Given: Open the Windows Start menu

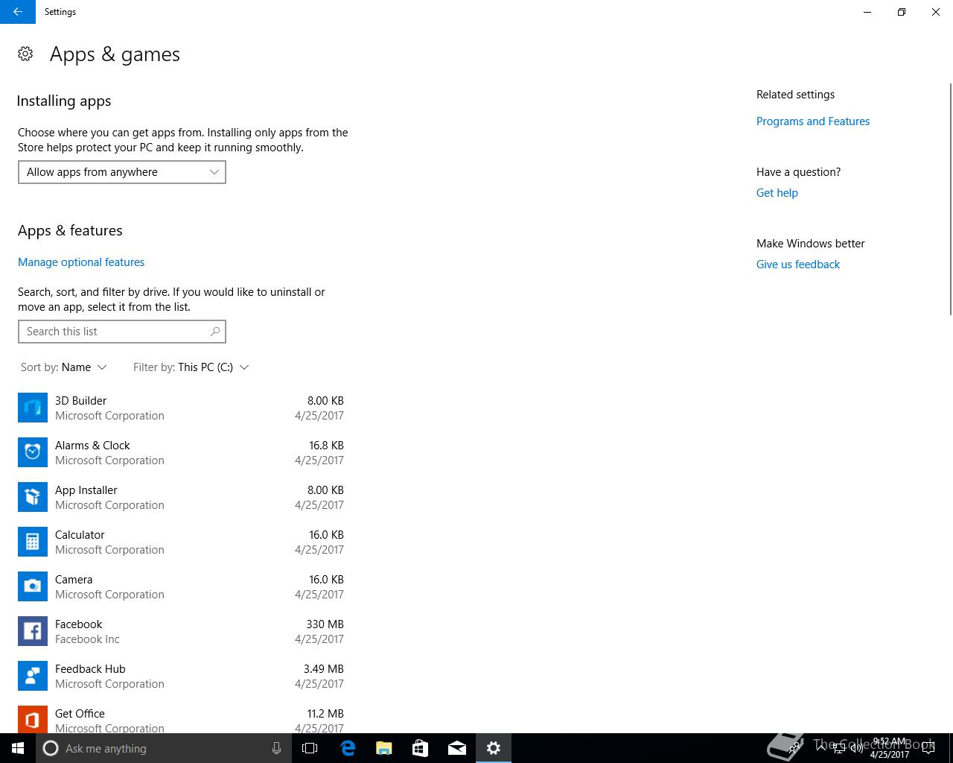Looking at the screenshot, I should [x=18, y=748].
